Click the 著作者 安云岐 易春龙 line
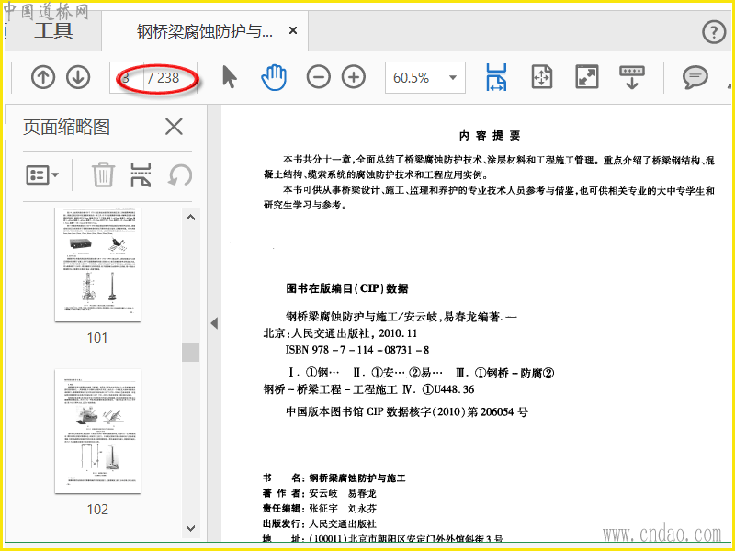This screenshot has height=551, width=735. click(319, 493)
